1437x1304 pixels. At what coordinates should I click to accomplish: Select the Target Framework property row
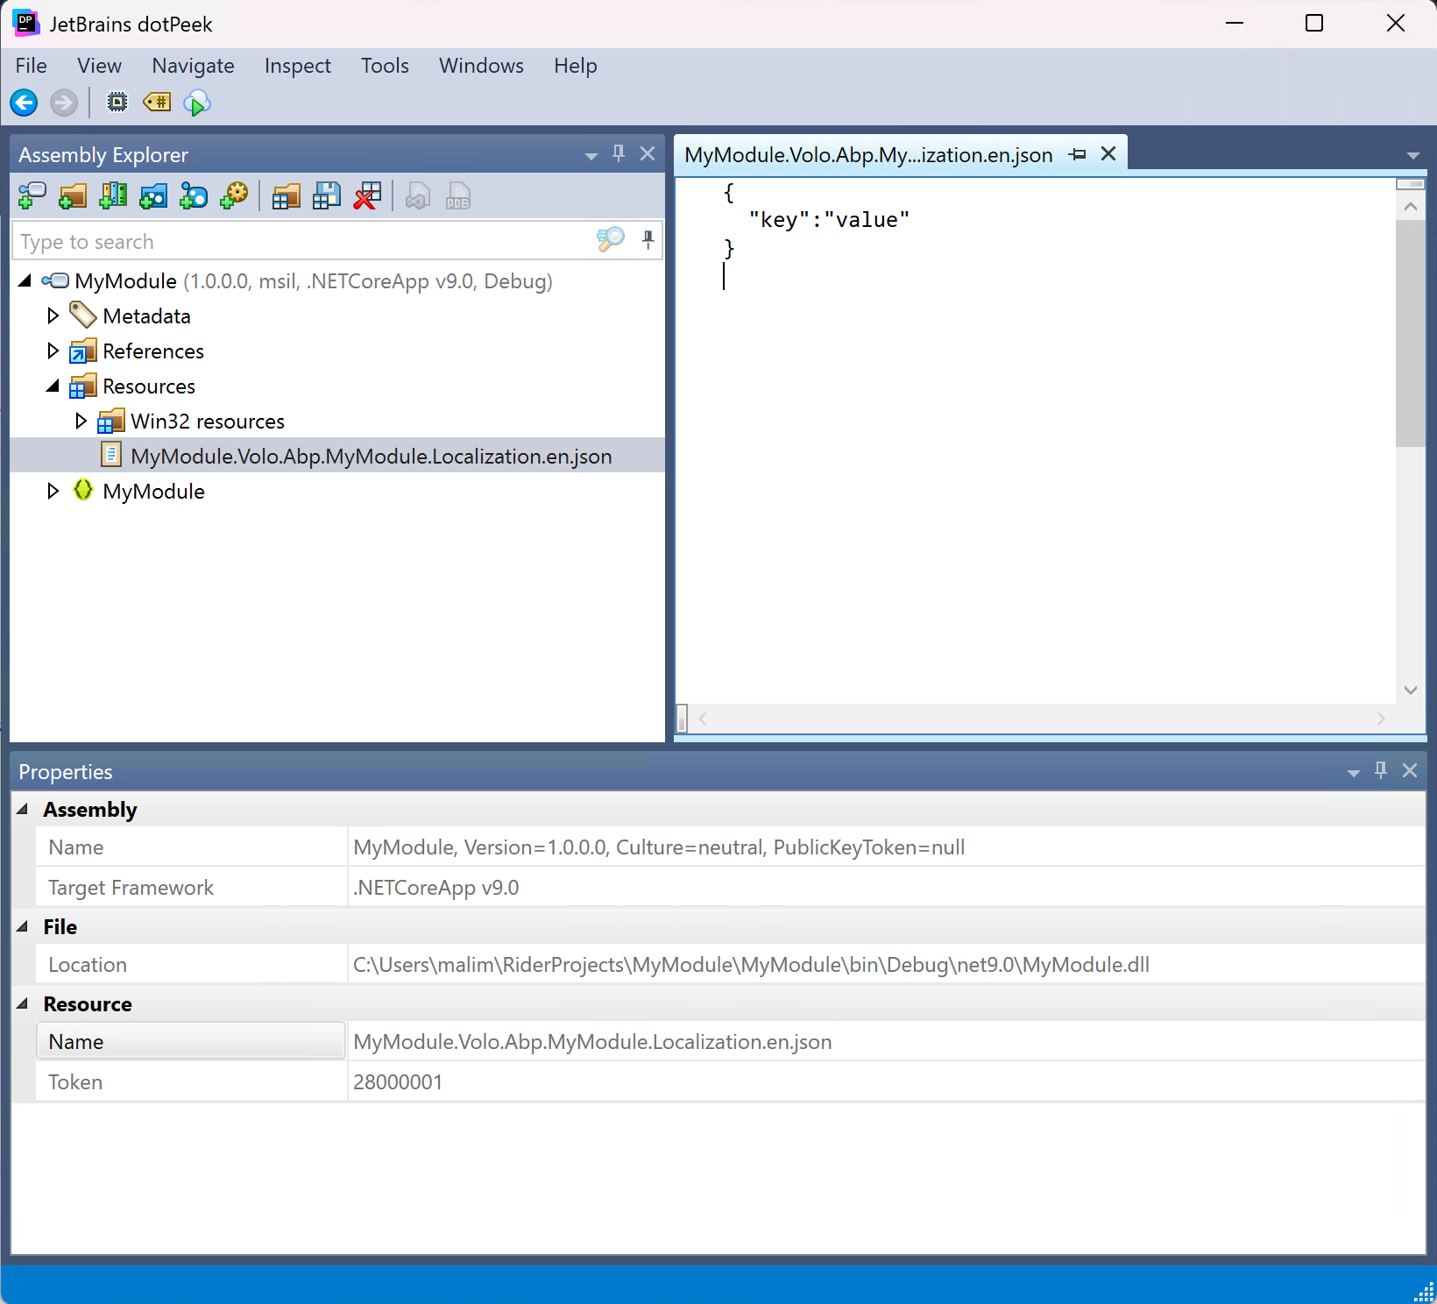pos(731,887)
